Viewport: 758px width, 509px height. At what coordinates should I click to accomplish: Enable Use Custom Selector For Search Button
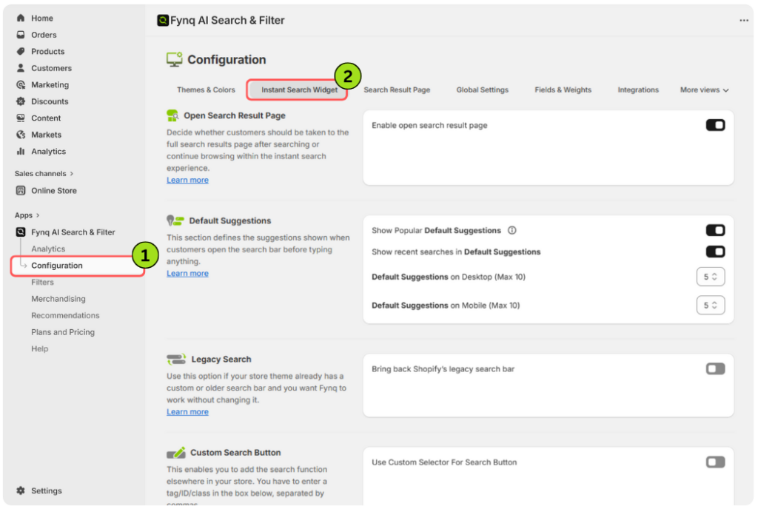point(715,462)
